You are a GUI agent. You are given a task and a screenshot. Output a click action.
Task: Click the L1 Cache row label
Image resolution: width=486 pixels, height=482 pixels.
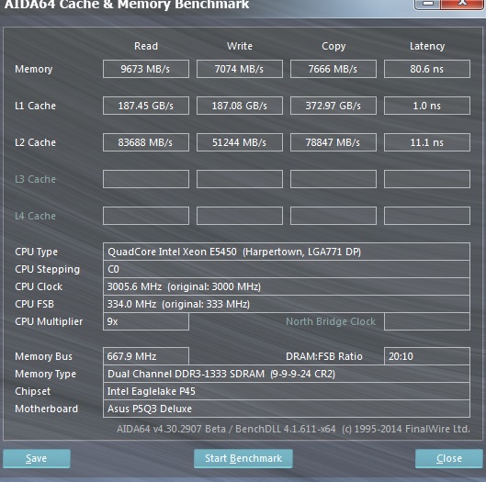[x=35, y=106]
